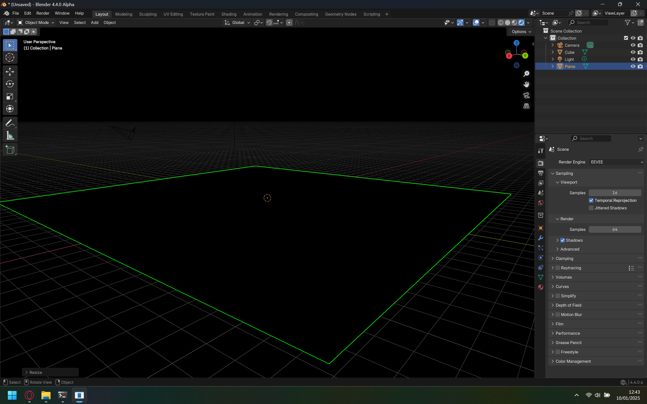Switch to the Sculpting workspace tab
Image resolution: width=647 pixels, height=404 pixels.
(x=148, y=14)
